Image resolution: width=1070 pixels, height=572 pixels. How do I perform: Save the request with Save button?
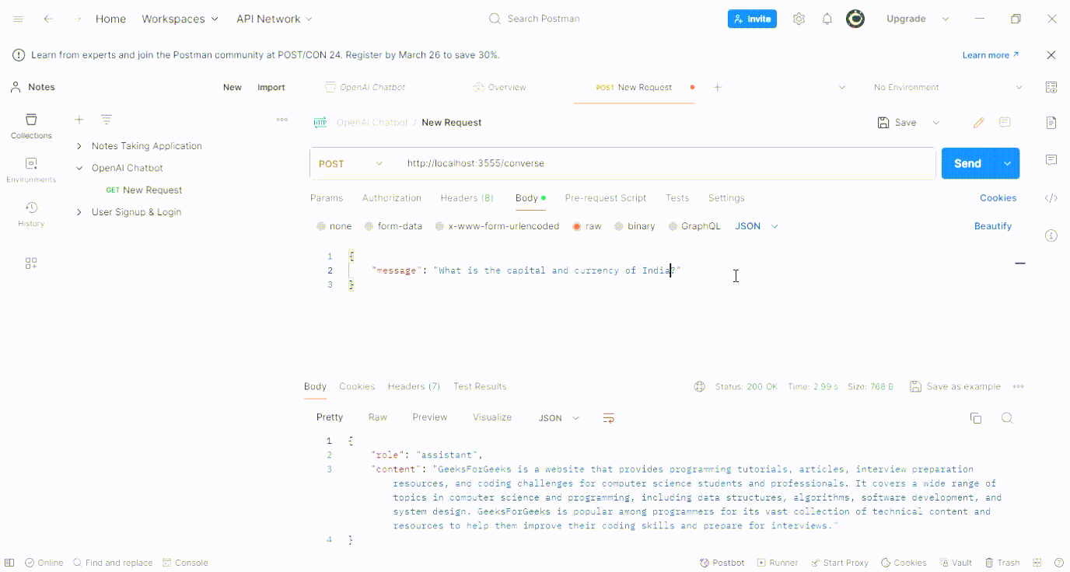897,122
